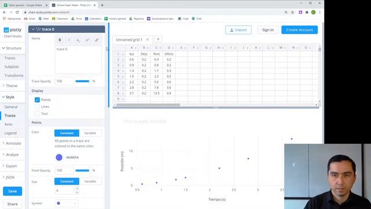
Task: Open Meet bookmark
Action: [43, 19]
